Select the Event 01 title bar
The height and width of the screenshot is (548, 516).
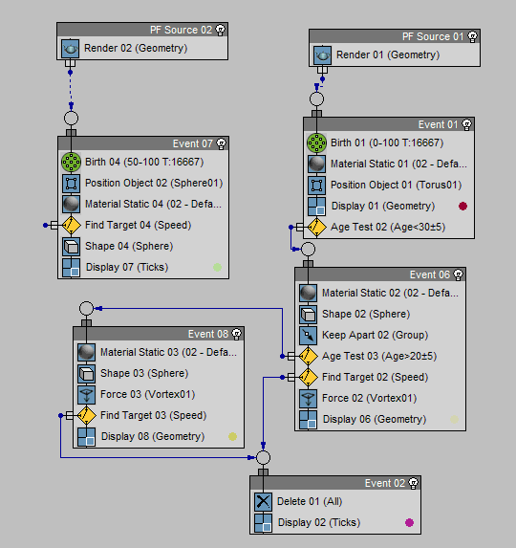click(x=389, y=124)
